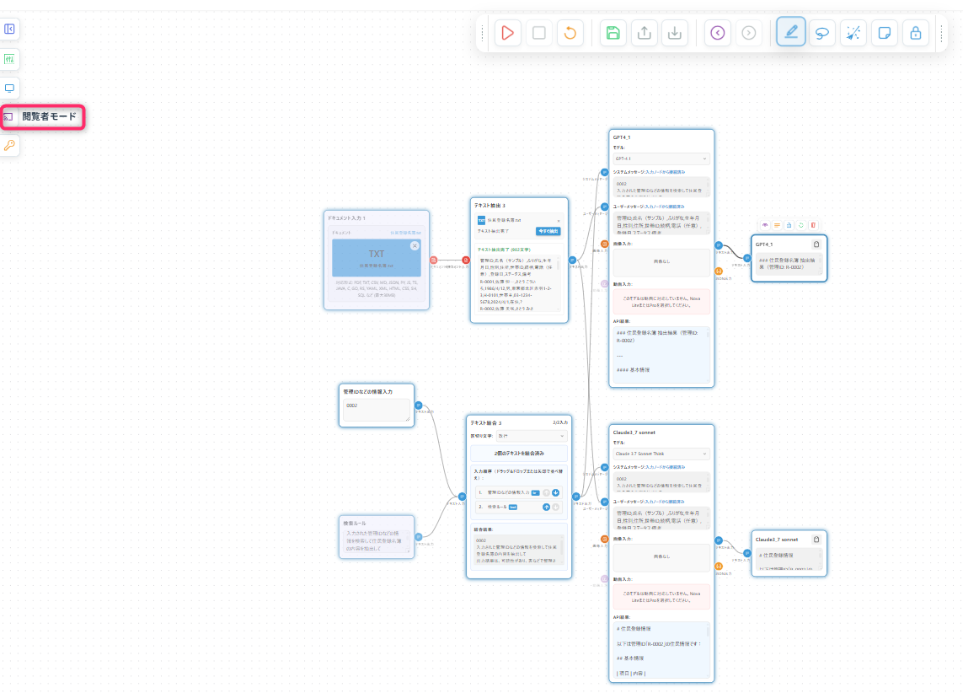Image resolution: width=963 pixels, height=693 pixels.
Task: Click the purple circled back chevron
Action: 717,33
